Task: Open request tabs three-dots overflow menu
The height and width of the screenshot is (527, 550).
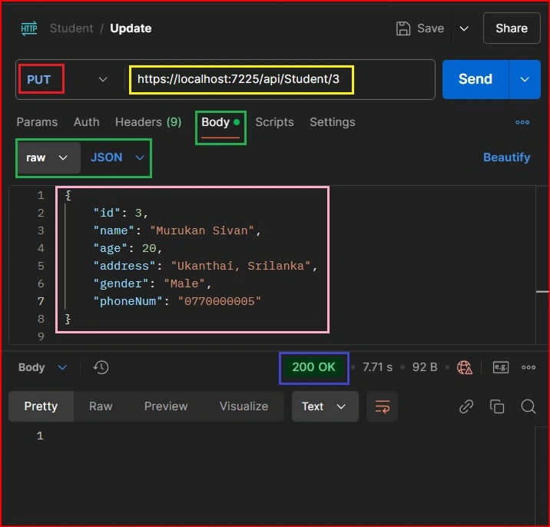Action: (x=522, y=122)
